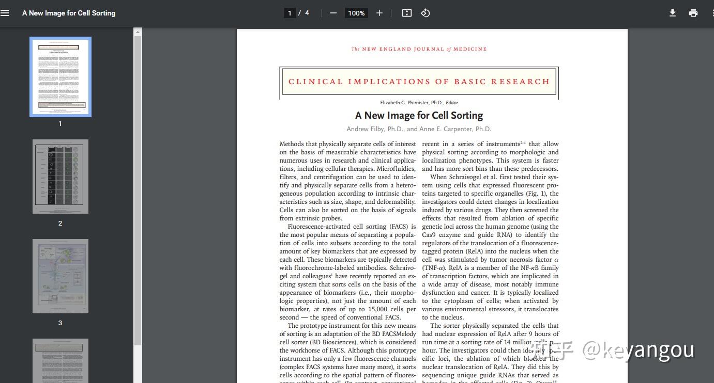
Task: Open the print dialog via printer icon
Action: [693, 13]
